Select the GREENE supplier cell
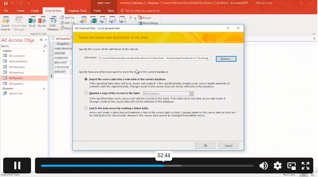Image resolution: width=318 pixels, height=177 pixels. click(x=63, y=53)
